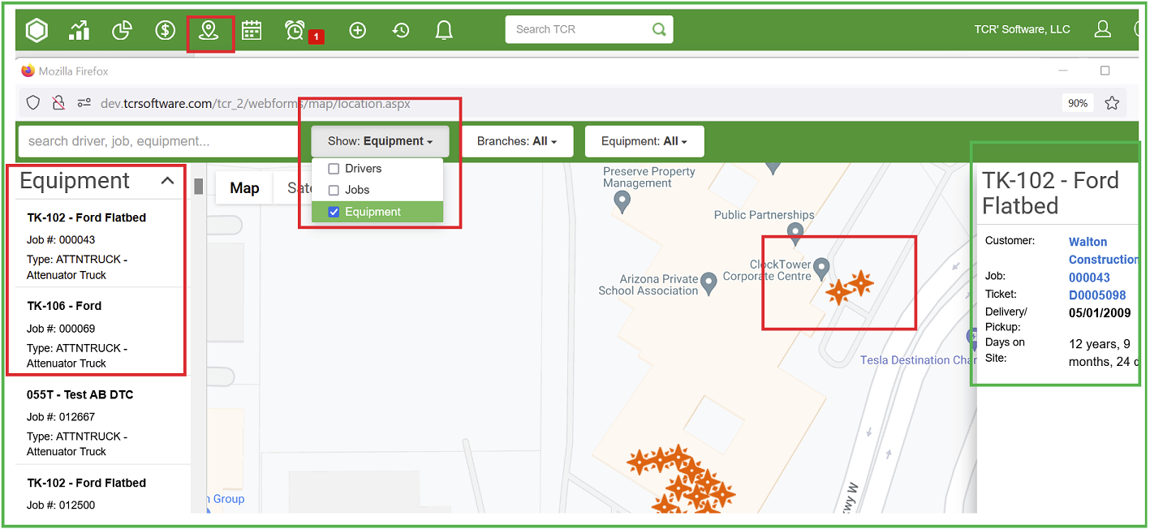The image size is (1150, 529).
Task: Check the Jobs checkbox
Action: click(334, 190)
